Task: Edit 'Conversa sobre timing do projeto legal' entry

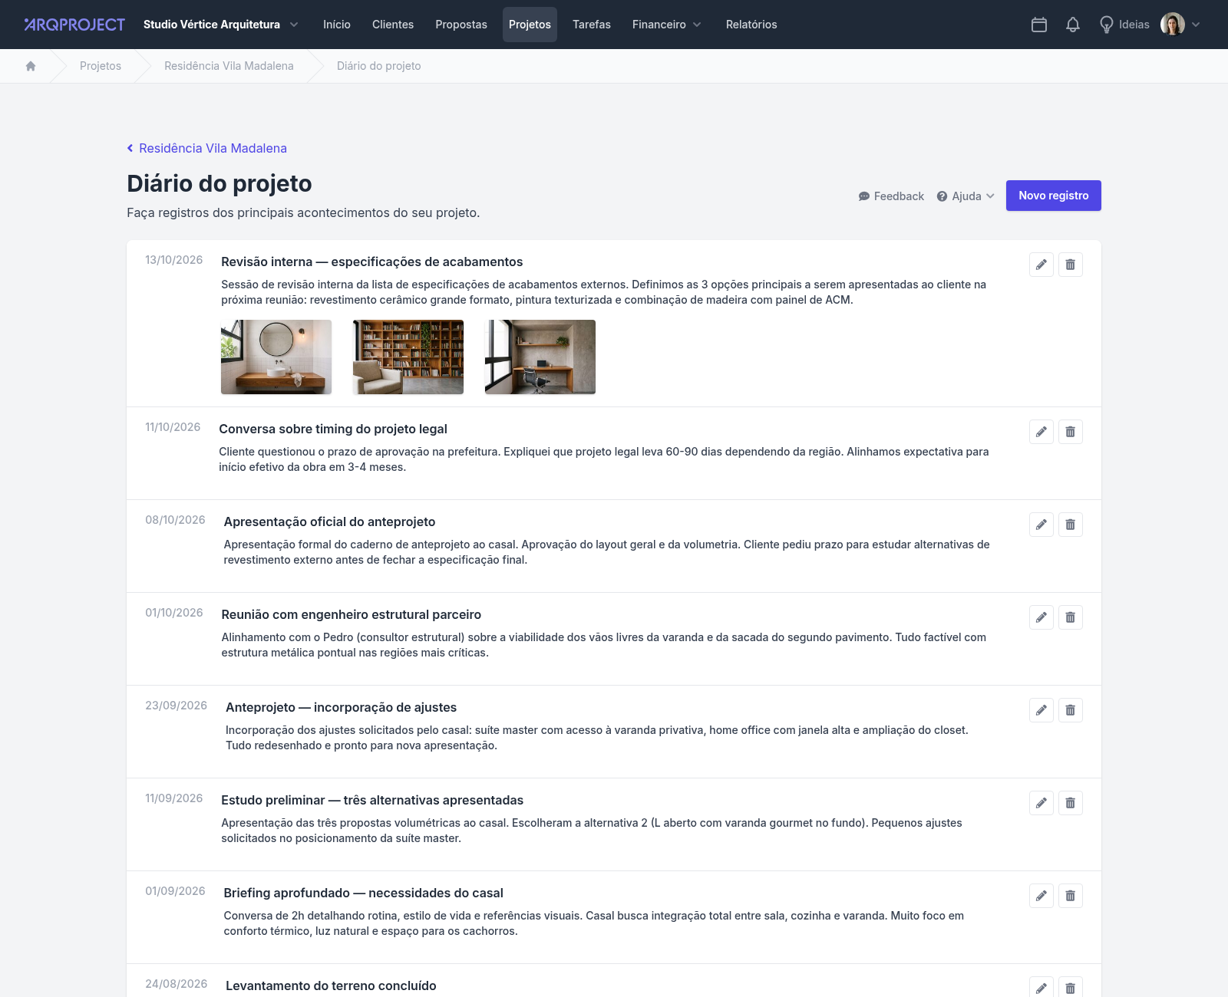Action: tap(1041, 432)
